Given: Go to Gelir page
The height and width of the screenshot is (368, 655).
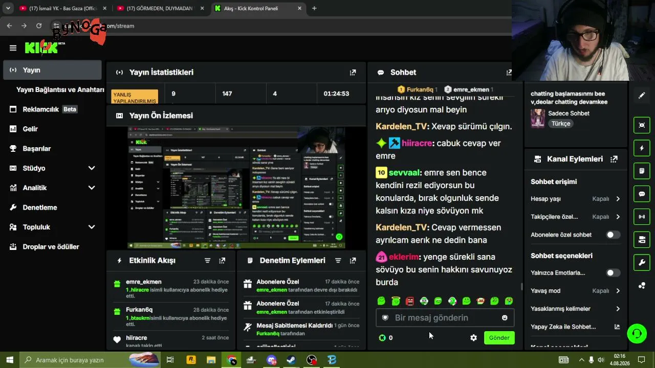Looking at the screenshot, I should click(x=30, y=129).
